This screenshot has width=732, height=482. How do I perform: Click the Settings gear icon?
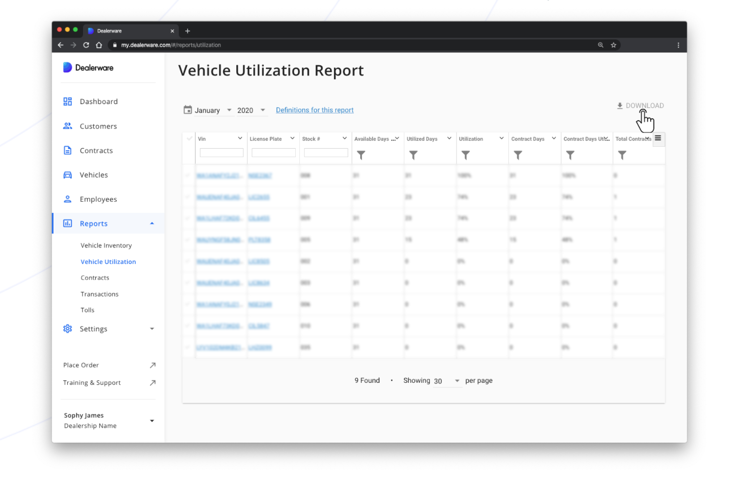[67, 328]
